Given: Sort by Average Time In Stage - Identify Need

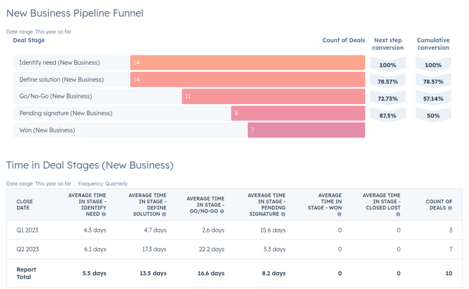Looking at the screenshot, I should tap(87, 205).
